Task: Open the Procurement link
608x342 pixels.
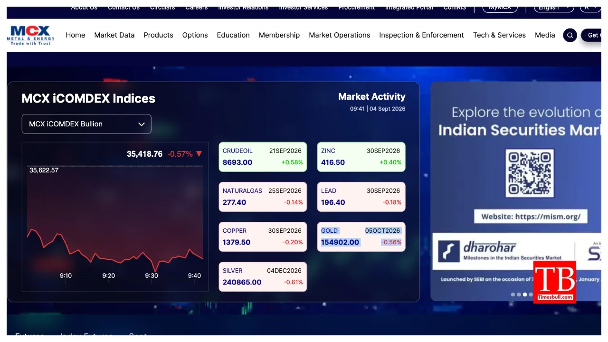Action: 356,8
